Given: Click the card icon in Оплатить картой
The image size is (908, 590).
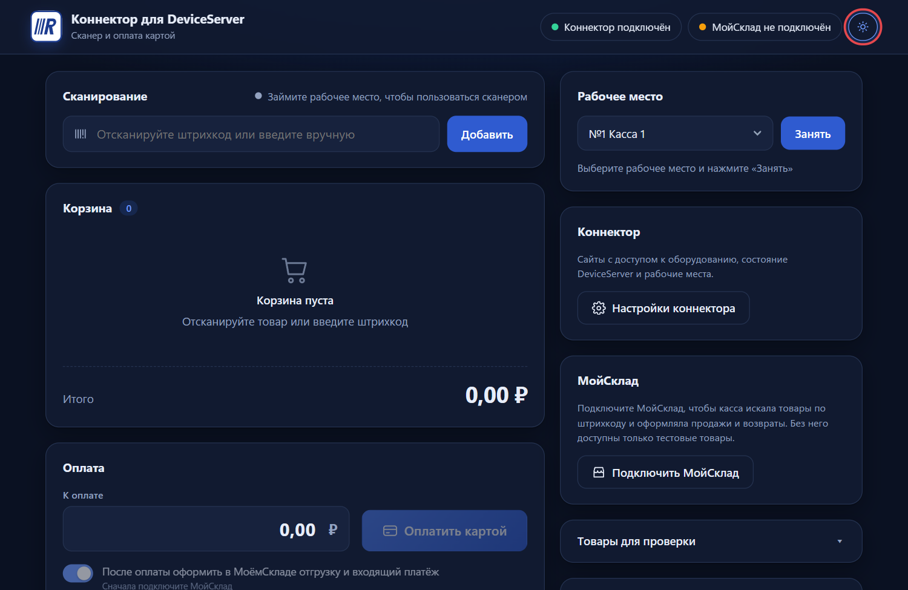Looking at the screenshot, I should pyautogui.click(x=390, y=531).
